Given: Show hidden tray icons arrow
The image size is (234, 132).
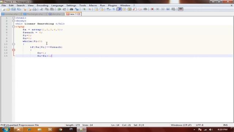Looking at the screenshot, I should 194,129.
